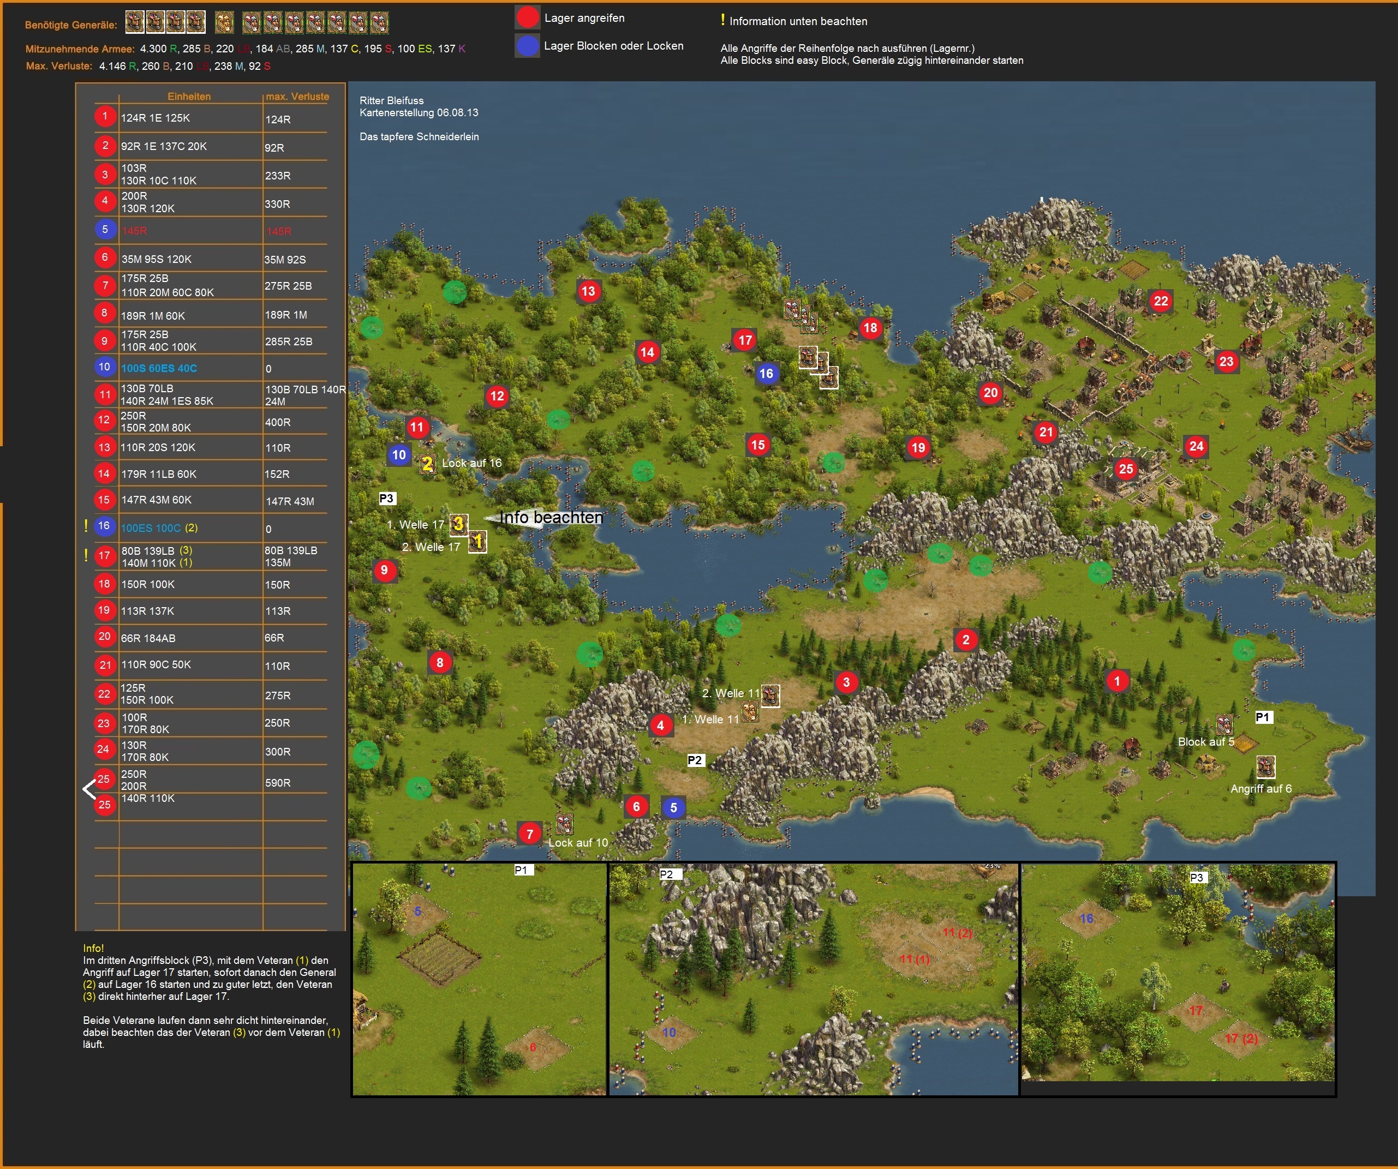Select general icon next to 2. Welle 11

click(x=770, y=696)
